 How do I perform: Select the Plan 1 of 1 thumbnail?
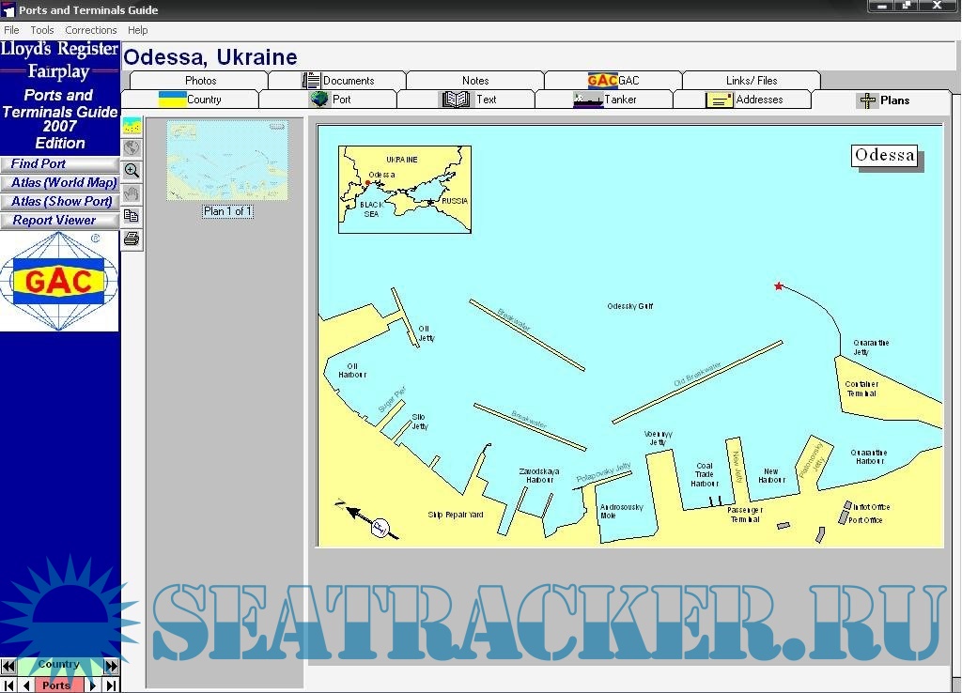click(x=227, y=162)
